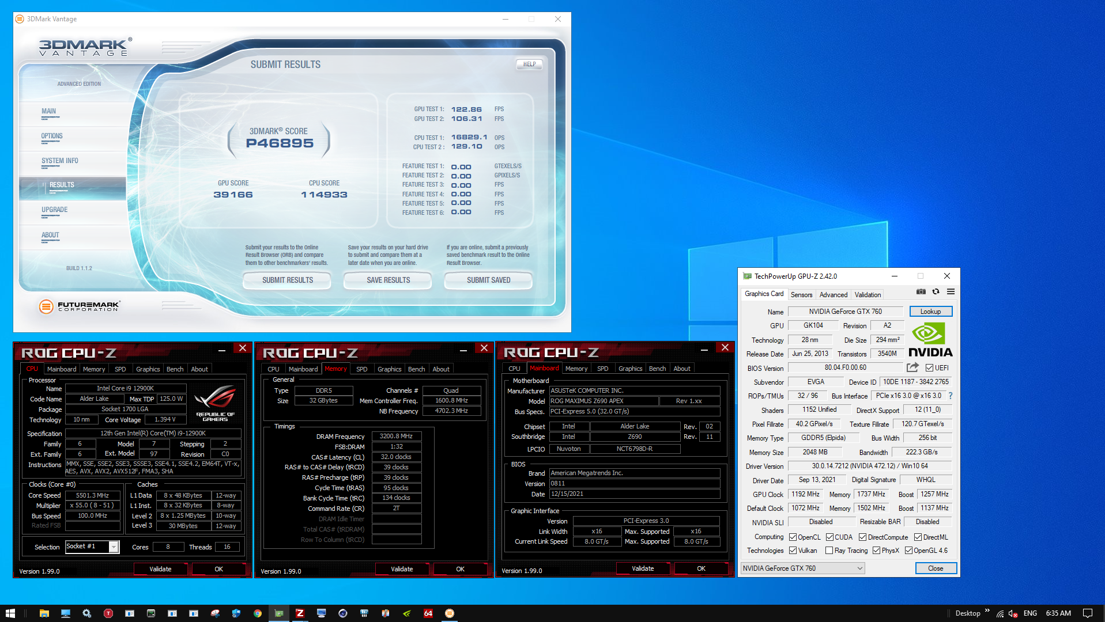Click the HELP button in 3DMark Vantage

(529, 65)
